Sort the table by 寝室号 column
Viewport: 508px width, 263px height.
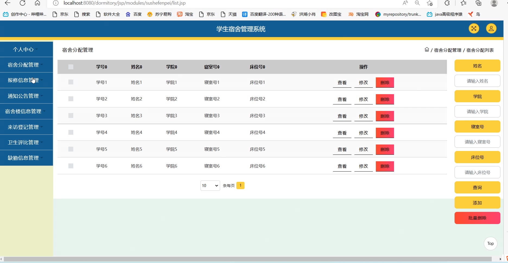pos(212,67)
